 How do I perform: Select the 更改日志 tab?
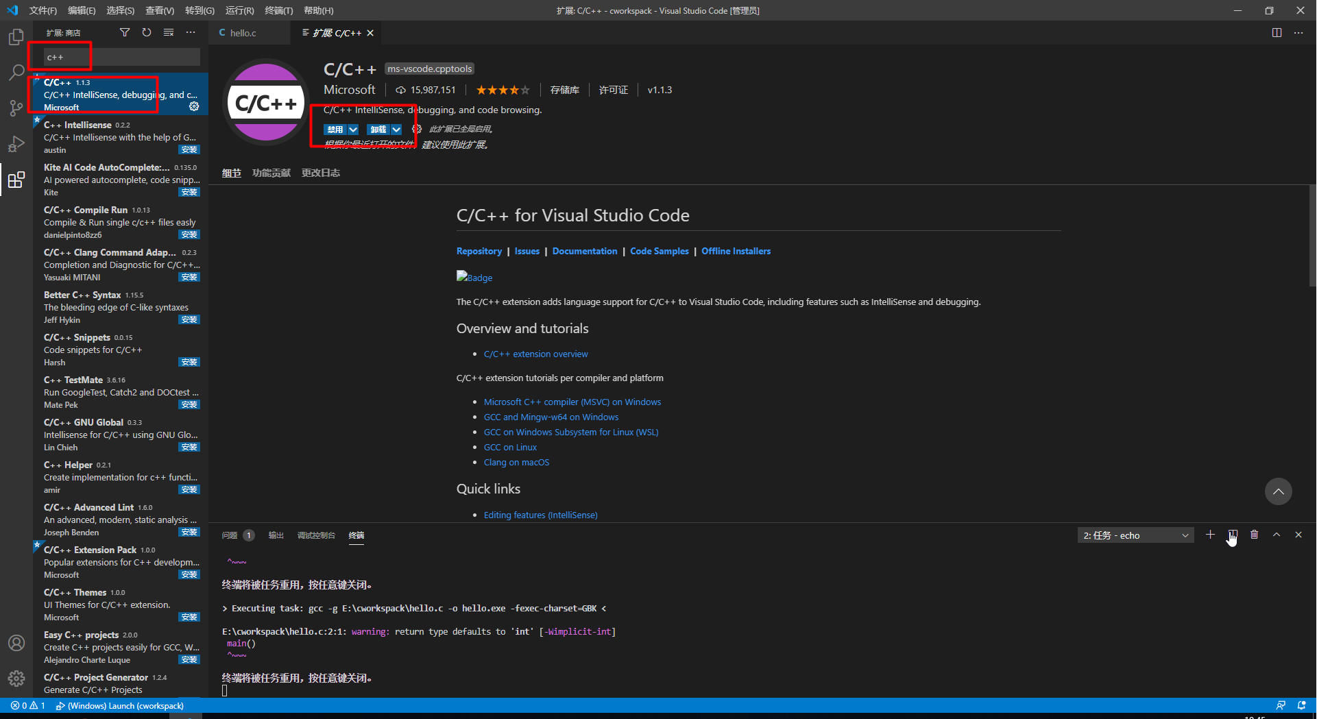point(321,173)
